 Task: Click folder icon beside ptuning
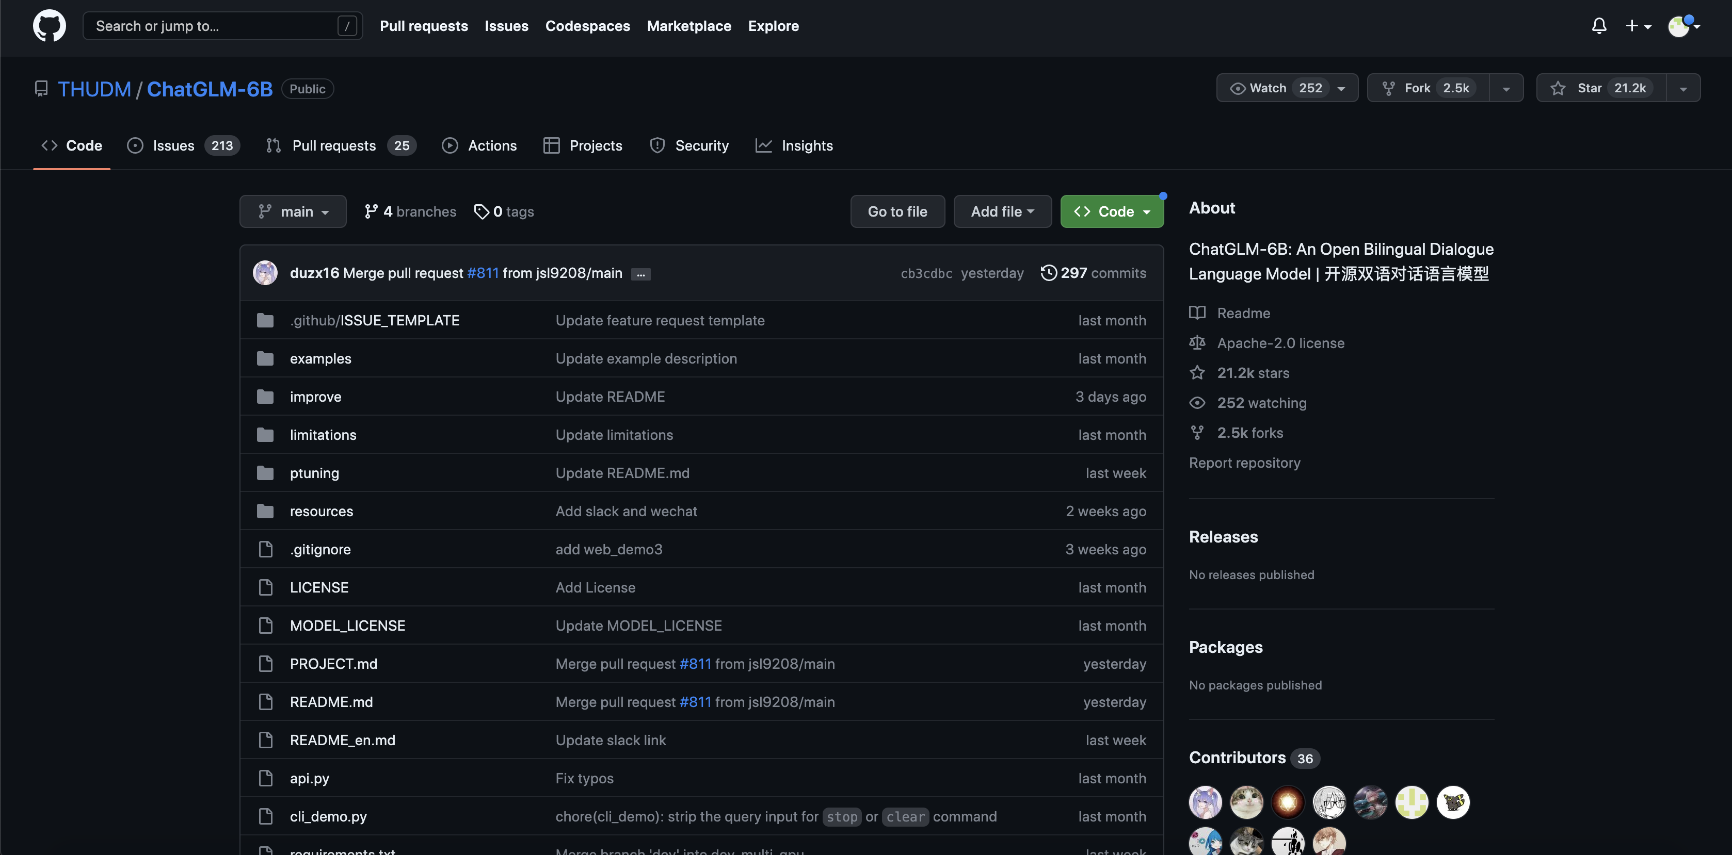265,473
